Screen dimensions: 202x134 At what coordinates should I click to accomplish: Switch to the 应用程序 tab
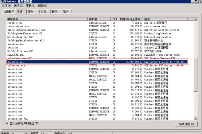coord(9,12)
